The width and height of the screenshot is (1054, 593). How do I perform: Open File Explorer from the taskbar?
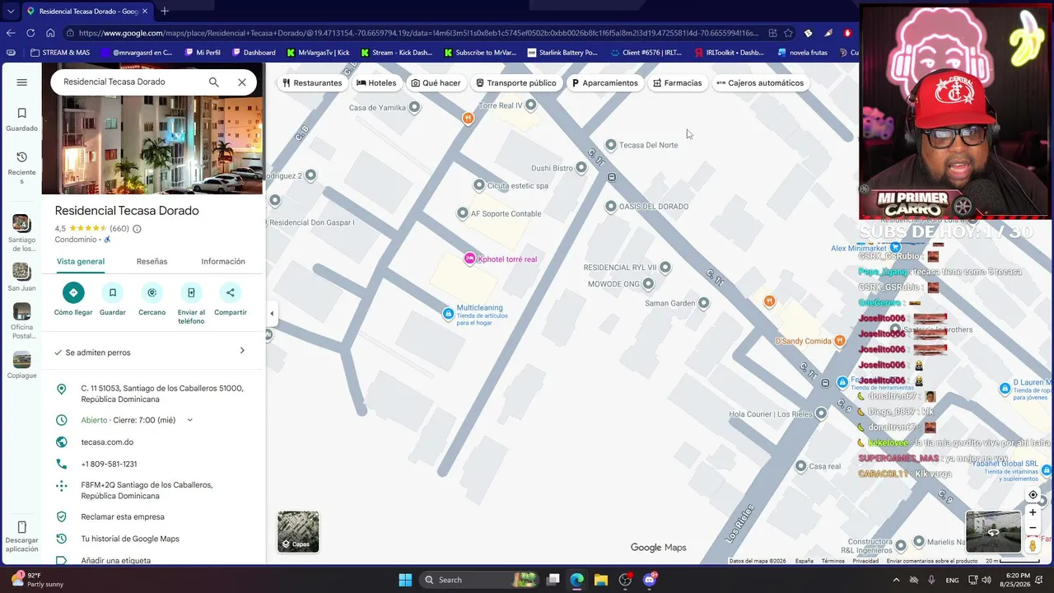(x=601, y=580)
